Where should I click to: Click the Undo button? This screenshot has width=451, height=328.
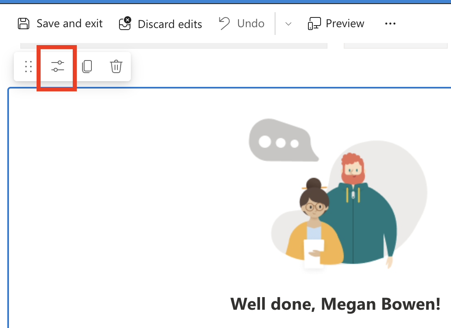242,24
